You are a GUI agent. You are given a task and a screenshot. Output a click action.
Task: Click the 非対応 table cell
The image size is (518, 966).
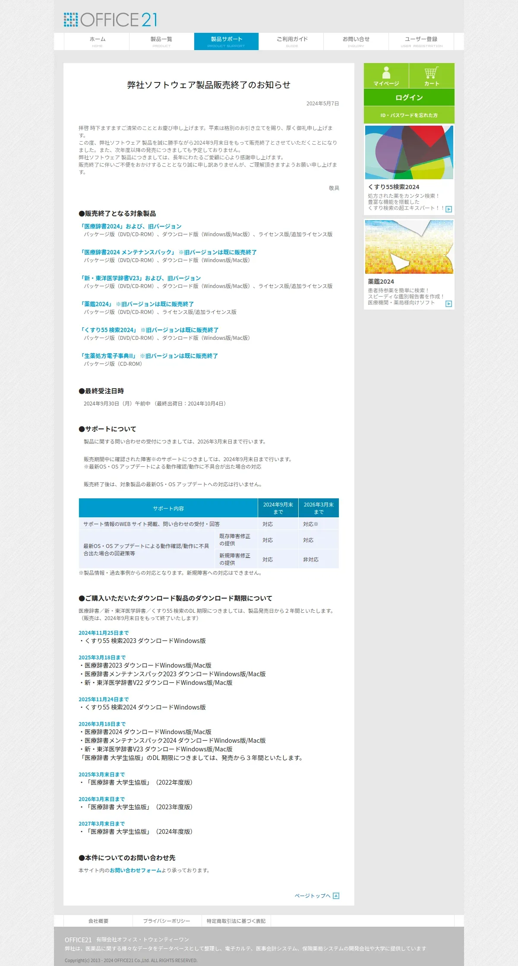click(319, 559)
